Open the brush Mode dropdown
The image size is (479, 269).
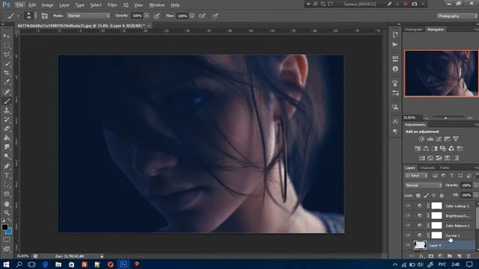[x=88, y=16]
